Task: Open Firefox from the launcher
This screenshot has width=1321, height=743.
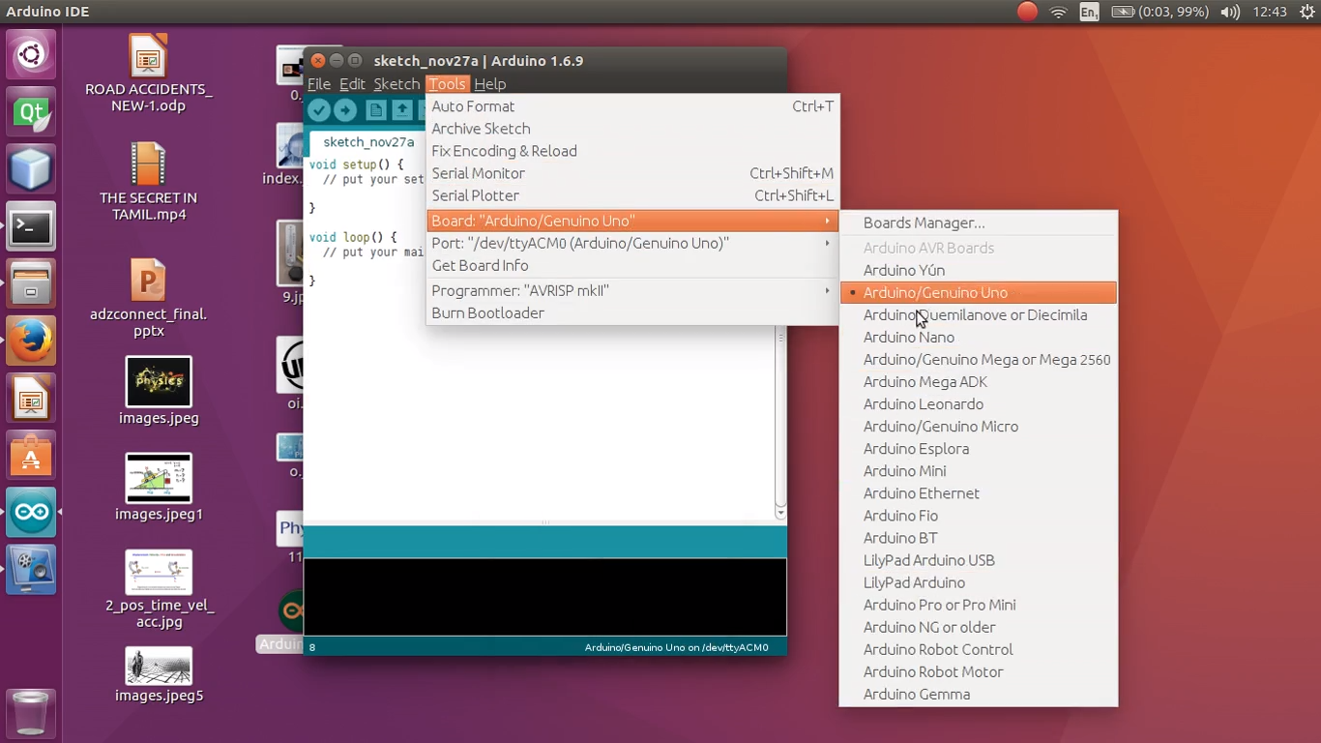Action: [31, 340]
